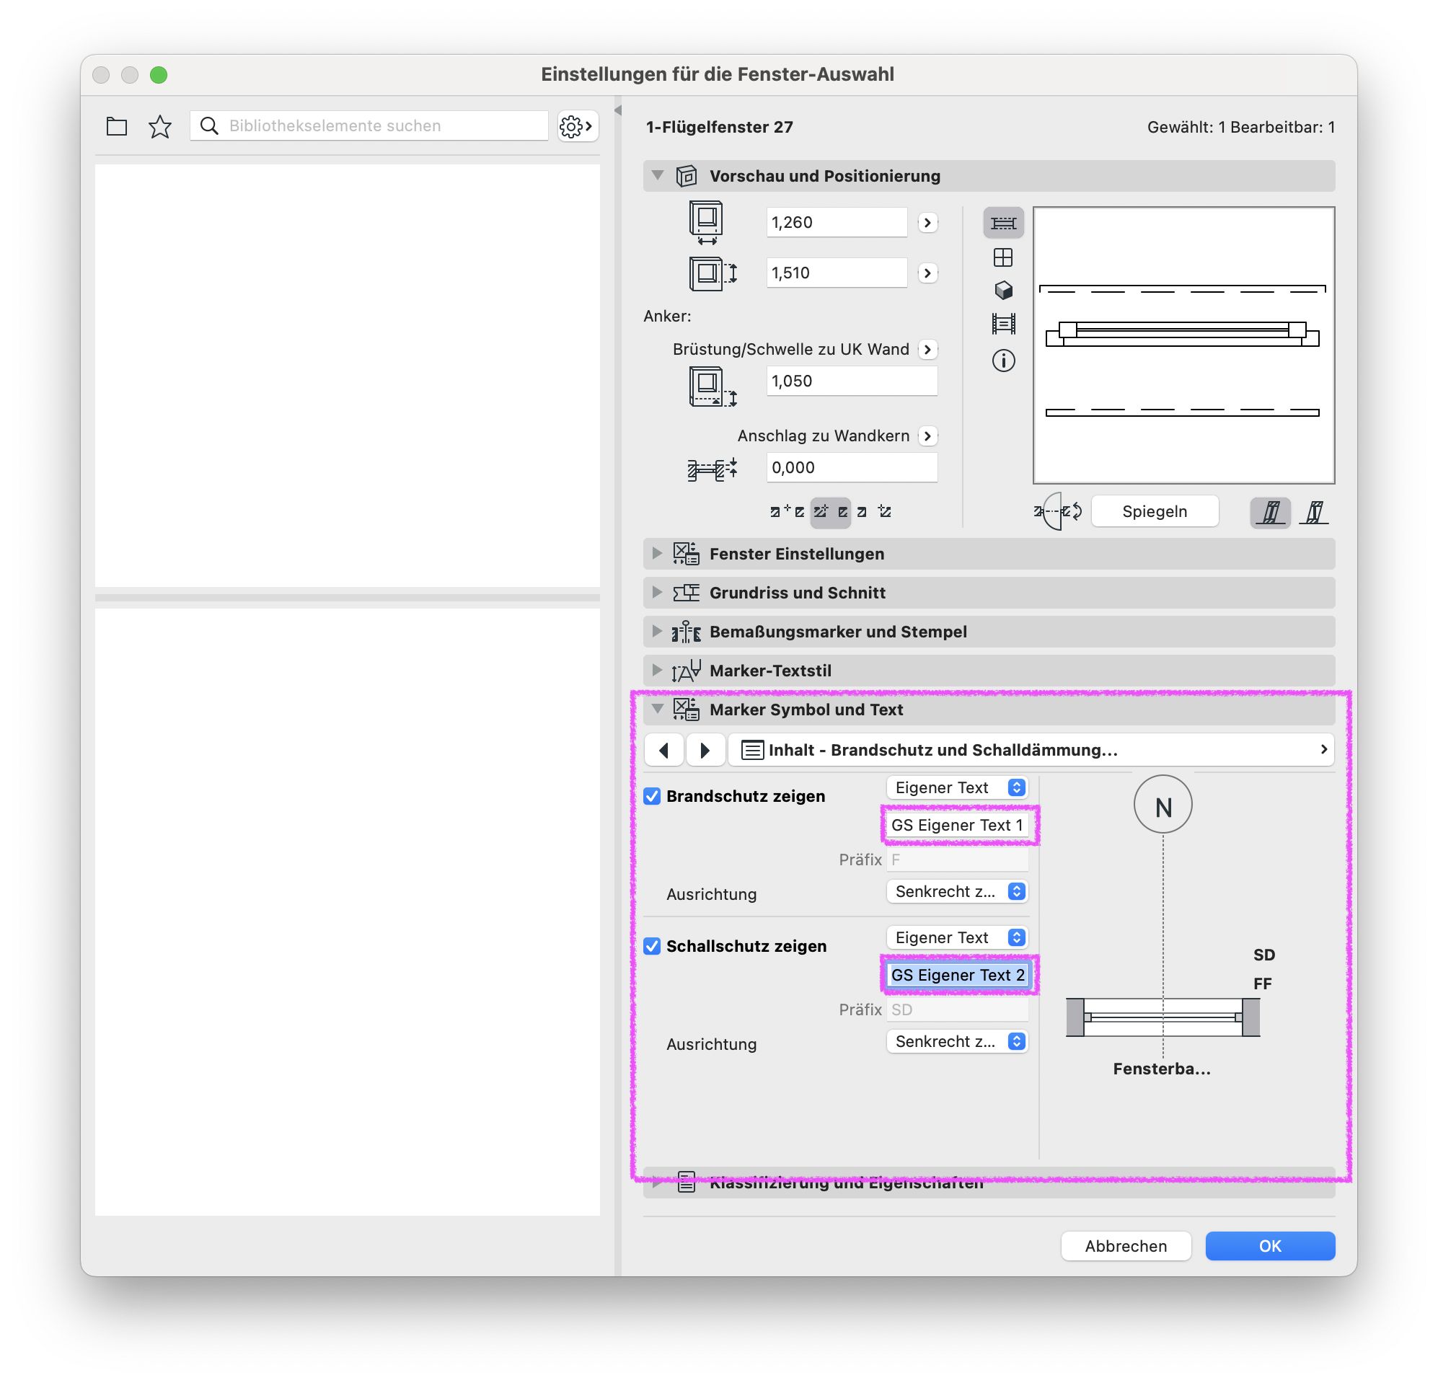Screen dimensions: 1438x1383
Task: Expand Bemaßungsmarker und Stempel panel
Action: (658, 631)
